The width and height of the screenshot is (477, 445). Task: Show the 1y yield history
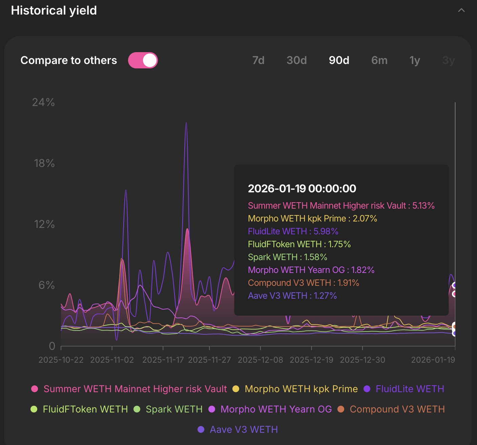click(415, 60)
